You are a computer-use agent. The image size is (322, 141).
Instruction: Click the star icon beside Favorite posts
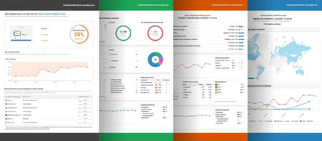coord(110,61)
